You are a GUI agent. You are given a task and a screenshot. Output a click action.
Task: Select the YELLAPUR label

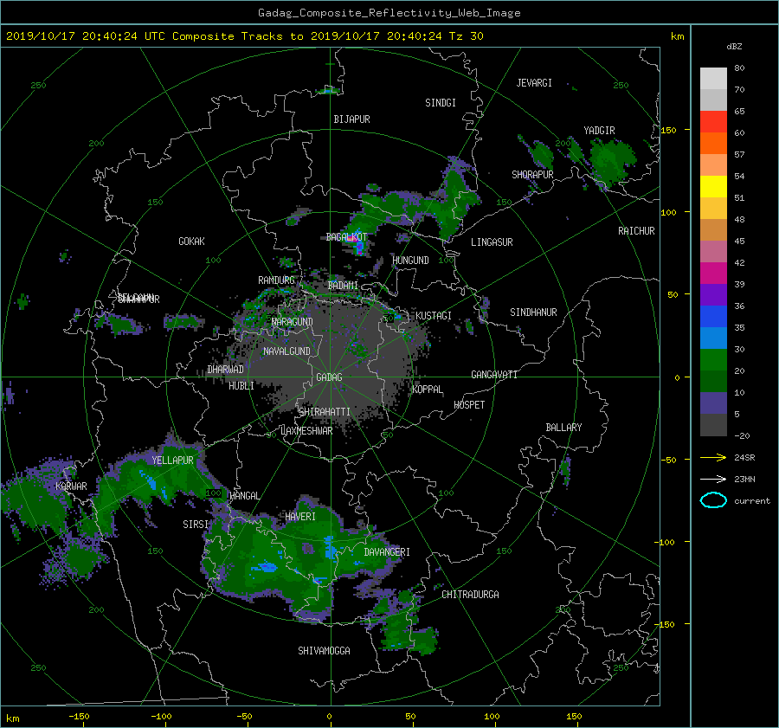(172, 461)
